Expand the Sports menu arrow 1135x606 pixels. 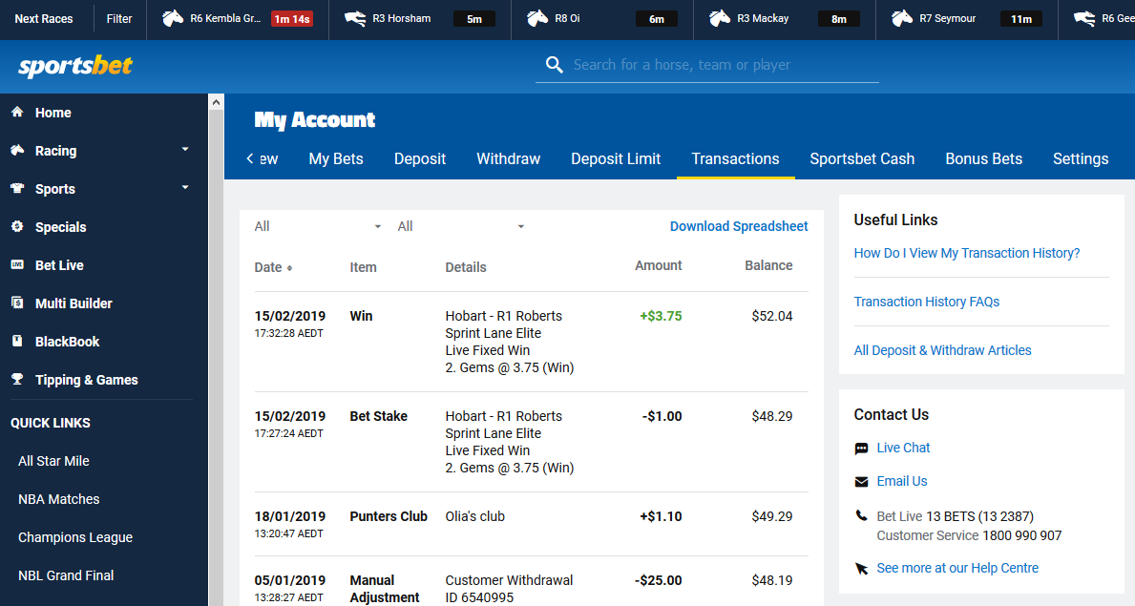[185, 187]
